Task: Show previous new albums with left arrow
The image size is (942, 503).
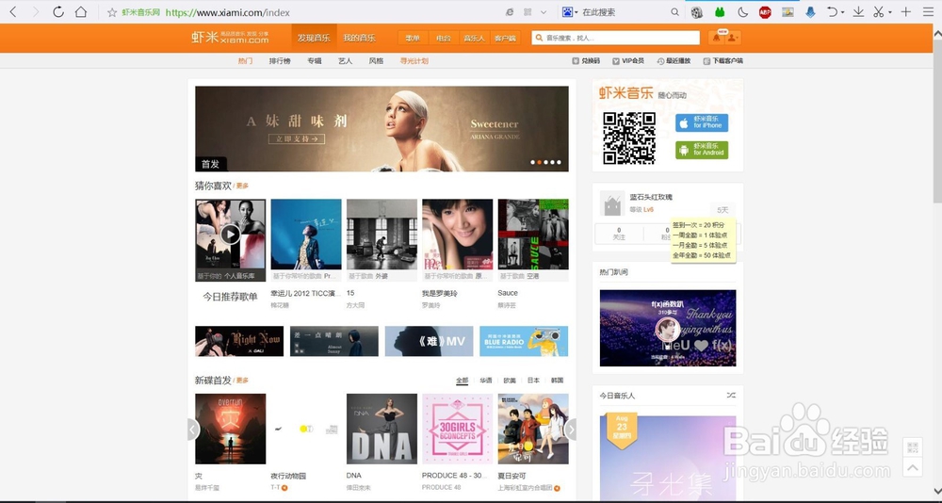Action: tap(193, 430)
